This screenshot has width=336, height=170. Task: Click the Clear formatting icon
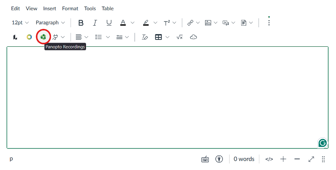(x=144, y=37)
